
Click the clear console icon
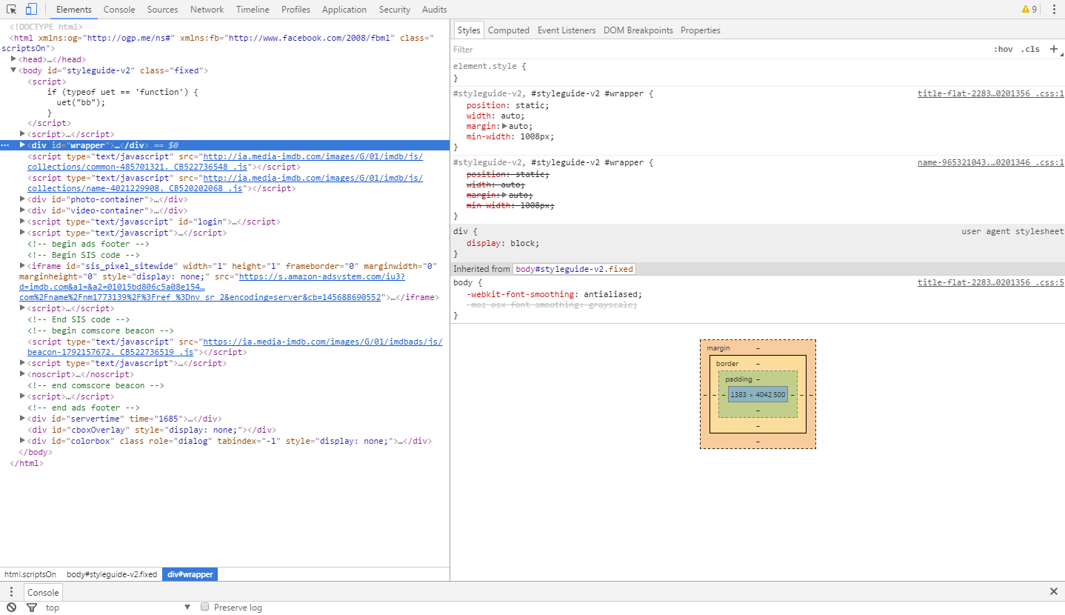(x=12, y=608)
